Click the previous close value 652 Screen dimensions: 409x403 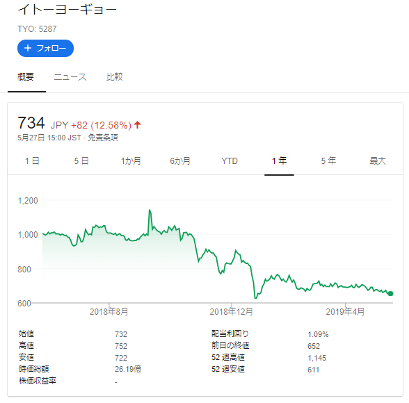point(314,346)
